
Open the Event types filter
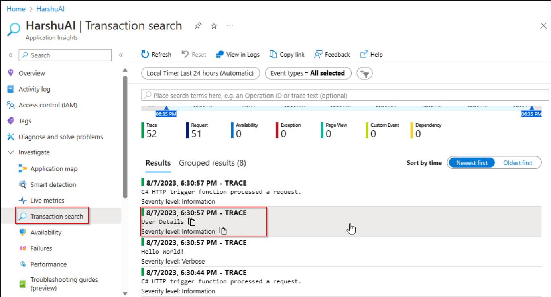pyautogui.click(x=308, y=73)
